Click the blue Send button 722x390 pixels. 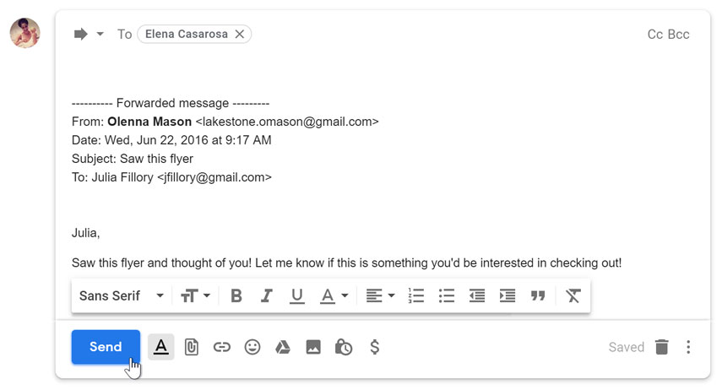[x=106, y=347]
